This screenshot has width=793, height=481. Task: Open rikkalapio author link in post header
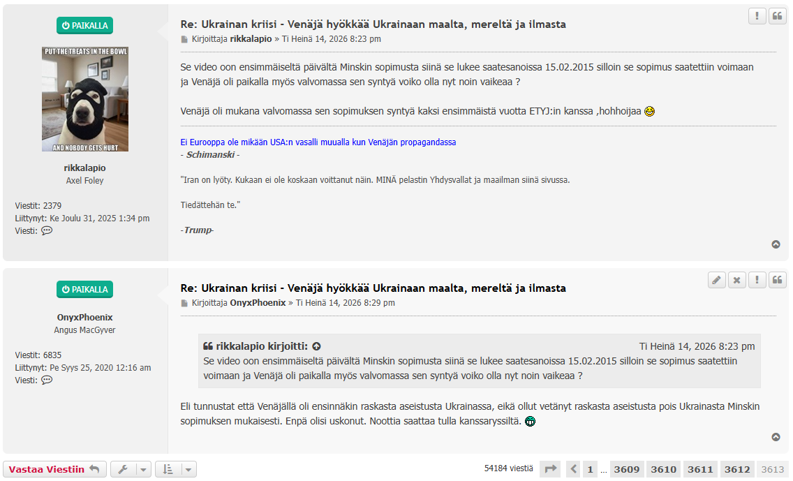(251, 39)
